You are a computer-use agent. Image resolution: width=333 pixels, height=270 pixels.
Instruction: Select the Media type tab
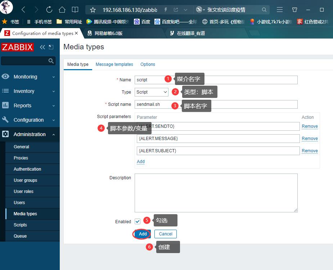[78, 64]
